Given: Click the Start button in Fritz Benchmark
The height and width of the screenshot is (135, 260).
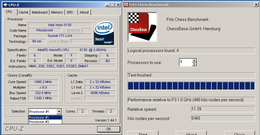Looking at the screenshot, I should [143, 133].
